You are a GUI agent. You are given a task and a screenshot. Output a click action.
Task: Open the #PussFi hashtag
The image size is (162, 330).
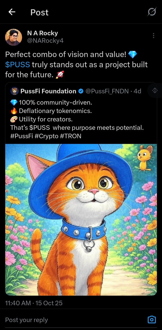click(22, 136)
